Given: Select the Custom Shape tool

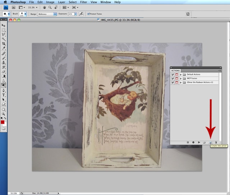Looking at the screenshot, I should point(3,104).
